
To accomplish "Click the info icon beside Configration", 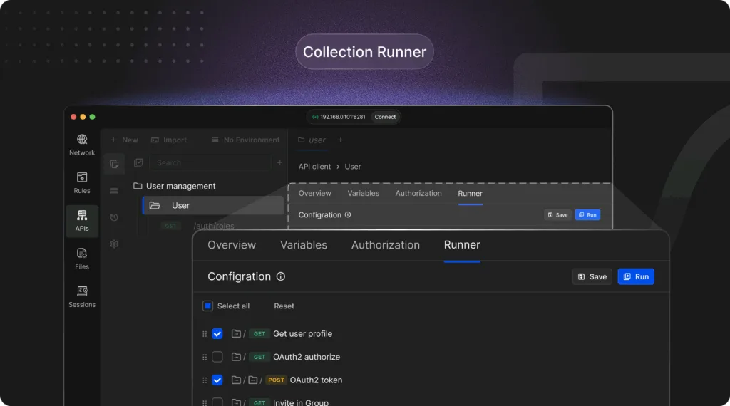I will click(281, 276).
